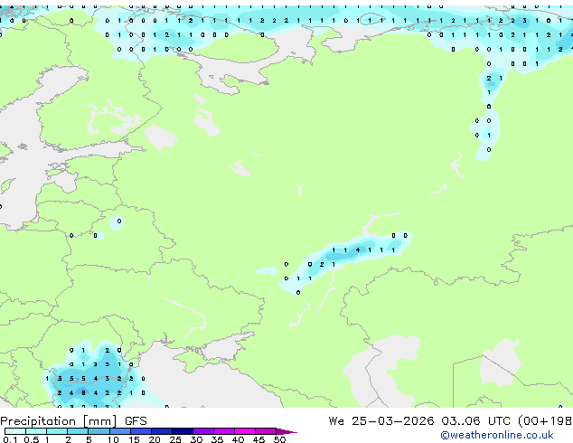
Task: Select the 25–30 mm navy legend swatch
Action: (x=183, y=431)
